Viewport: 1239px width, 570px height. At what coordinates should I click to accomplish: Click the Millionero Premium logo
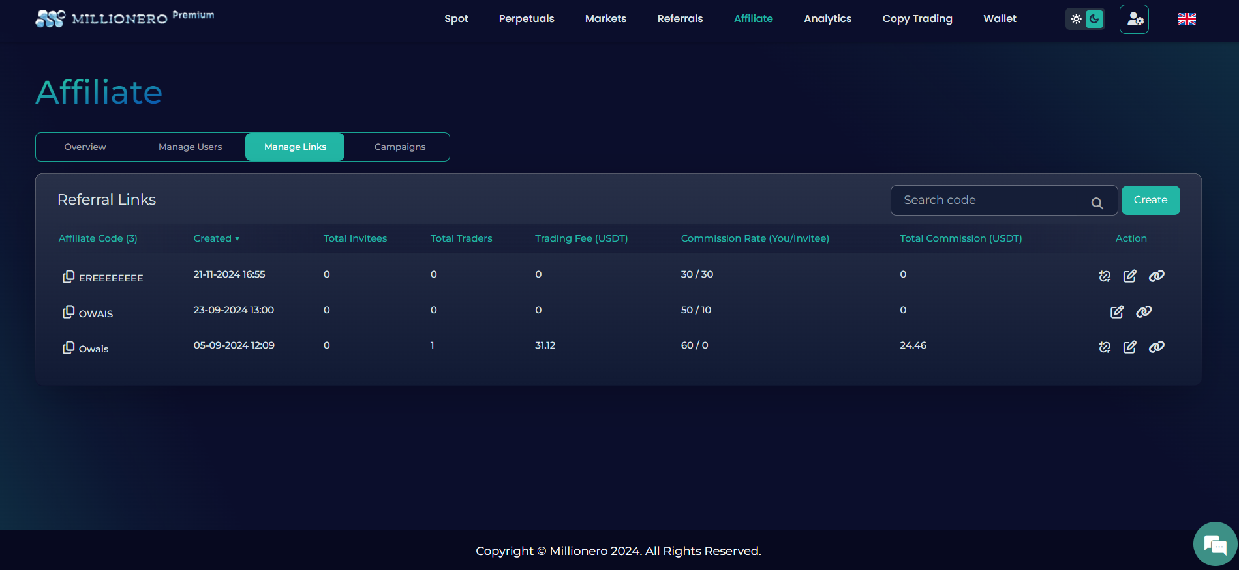point(124,18)
